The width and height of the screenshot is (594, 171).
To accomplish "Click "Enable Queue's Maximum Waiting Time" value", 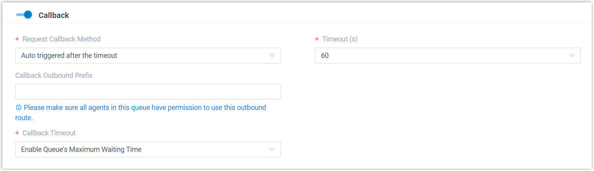I will (81, 149).
